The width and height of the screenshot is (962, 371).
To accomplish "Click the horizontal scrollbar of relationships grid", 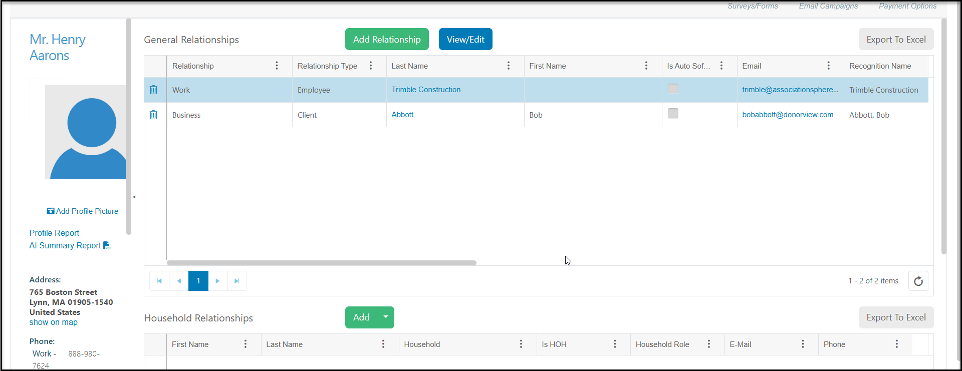I will point(322,263).
